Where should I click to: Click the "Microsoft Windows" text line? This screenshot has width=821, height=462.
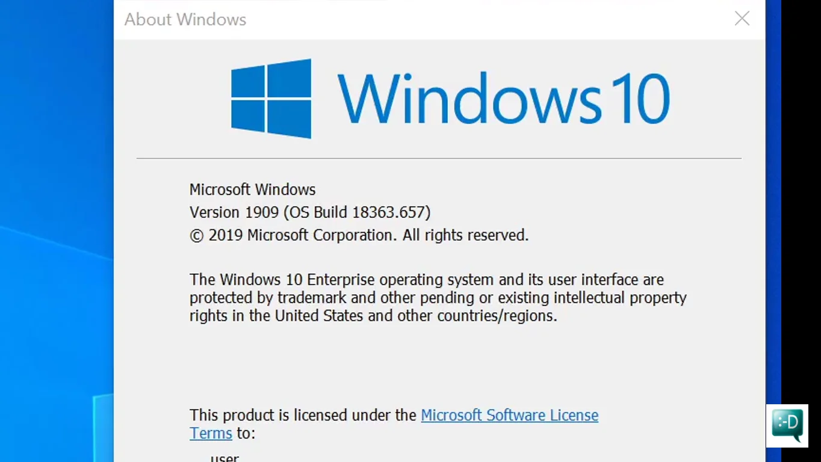pos(252,189)
